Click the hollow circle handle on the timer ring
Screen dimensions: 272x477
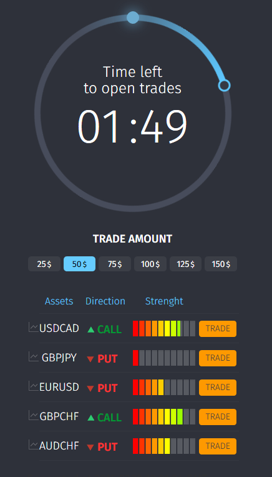point(224,86)
